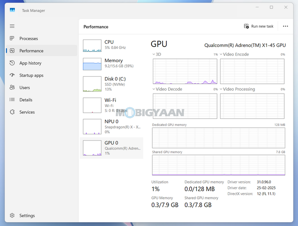The width and height of the screenshot is (298, 226).
Task: Click the Services puzzle-piece icon
Action: pyautogui.click(x=12, y=112)
